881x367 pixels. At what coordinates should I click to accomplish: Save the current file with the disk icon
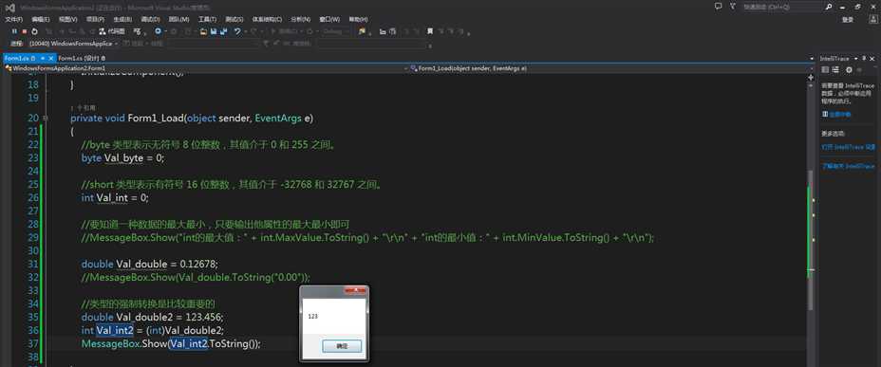(x=214, y=32)
